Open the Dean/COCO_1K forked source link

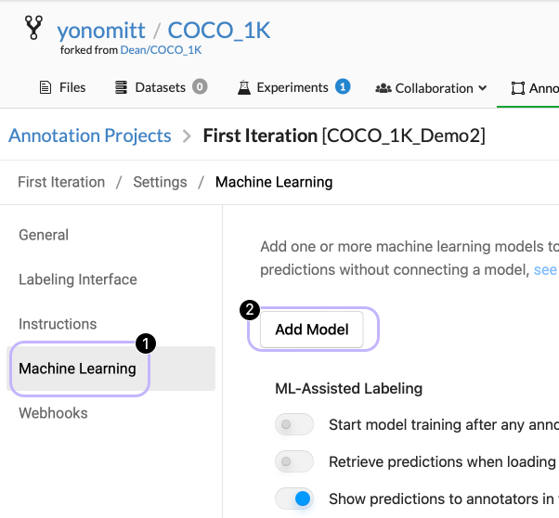[x=161, y=50]
